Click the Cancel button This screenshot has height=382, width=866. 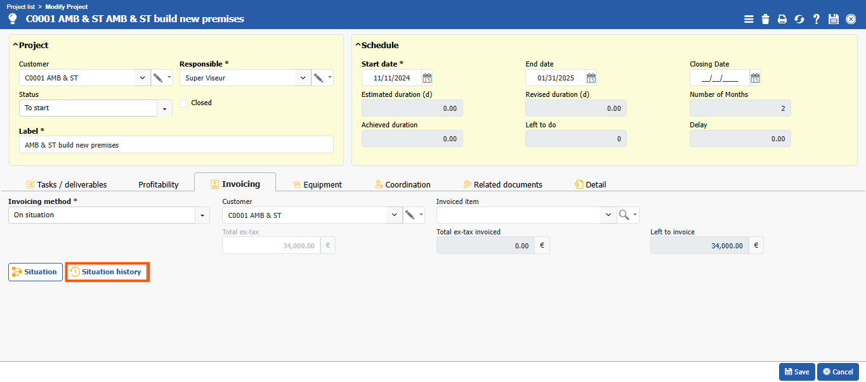coord(837,372)
